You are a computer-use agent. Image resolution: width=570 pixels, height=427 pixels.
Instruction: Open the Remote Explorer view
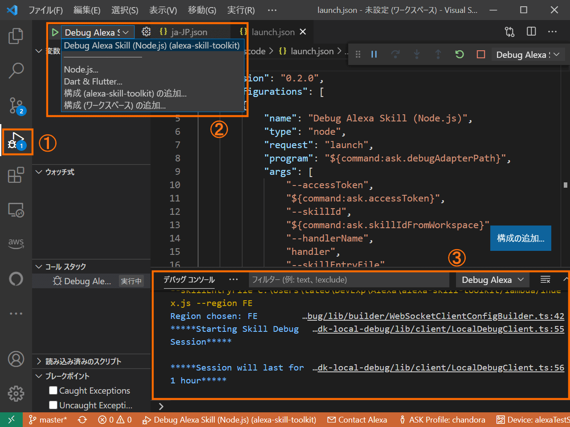pyautogui.click(x=16, y=209)
